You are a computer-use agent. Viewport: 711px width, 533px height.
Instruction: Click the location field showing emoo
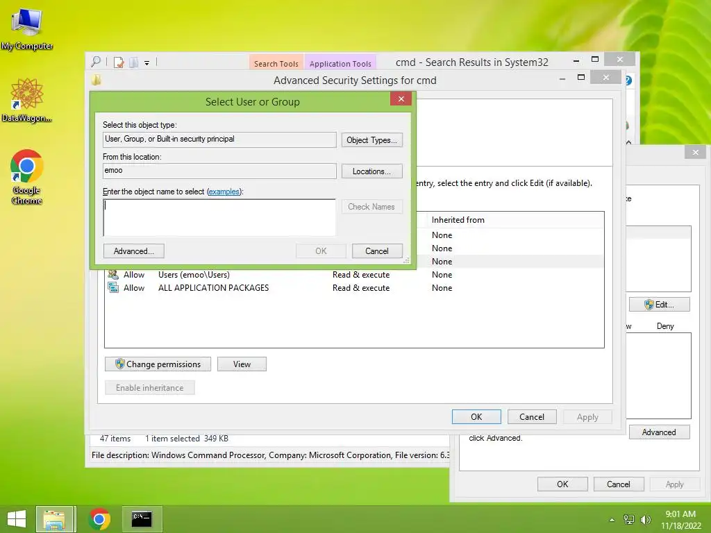pyautogui.click(x=219, y=171)
